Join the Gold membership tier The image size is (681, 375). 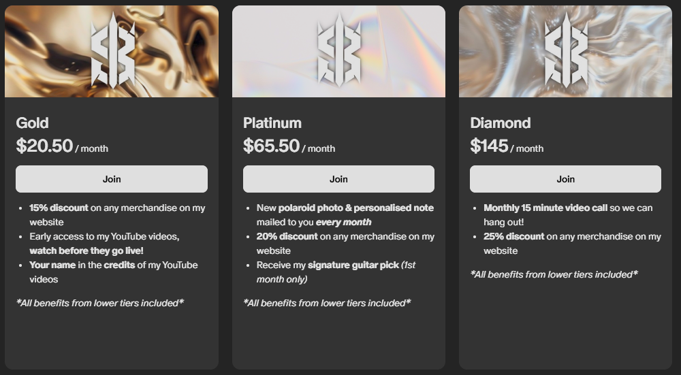(112, 179)
